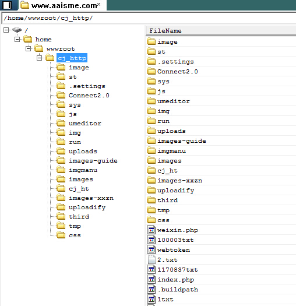
Task: Click umeditor folder icon in file list
Action: pos(151,101)
